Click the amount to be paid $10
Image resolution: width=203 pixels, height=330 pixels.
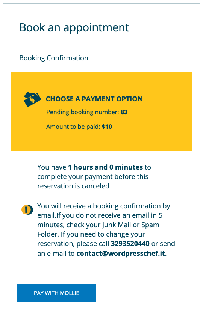coord(107,127)
